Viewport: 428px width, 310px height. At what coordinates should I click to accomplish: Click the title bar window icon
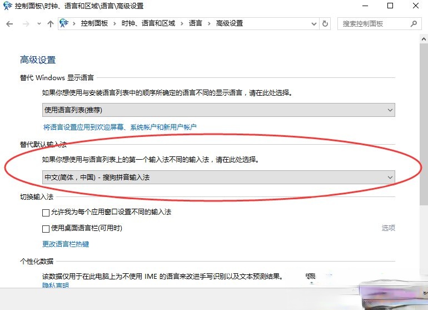[7, 6]
